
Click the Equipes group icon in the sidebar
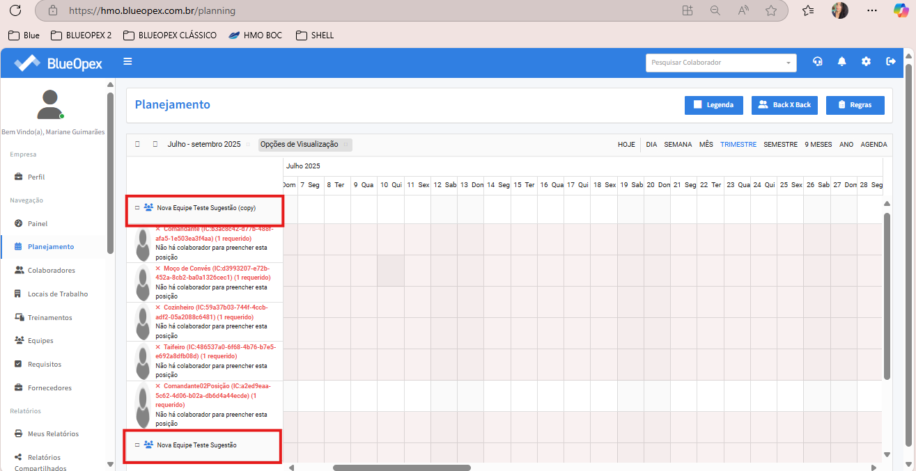[x=20, y=341]
